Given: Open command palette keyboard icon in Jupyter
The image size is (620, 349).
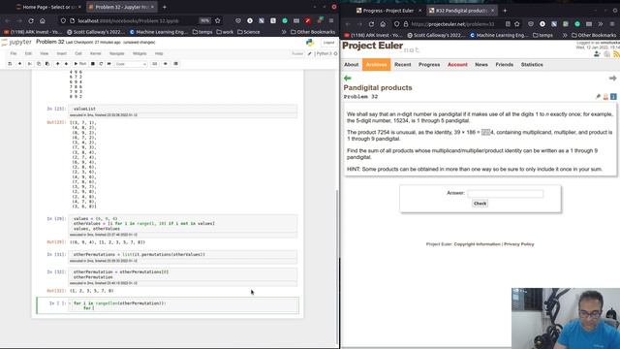Looking at the screenshot, I should (155, 64).
